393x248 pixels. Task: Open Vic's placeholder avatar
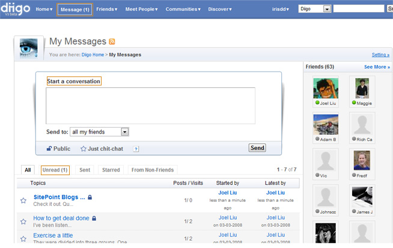pyautogui.click(x=326, y=161)
